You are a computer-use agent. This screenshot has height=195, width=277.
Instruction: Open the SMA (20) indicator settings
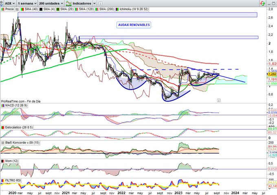(65, 9)
